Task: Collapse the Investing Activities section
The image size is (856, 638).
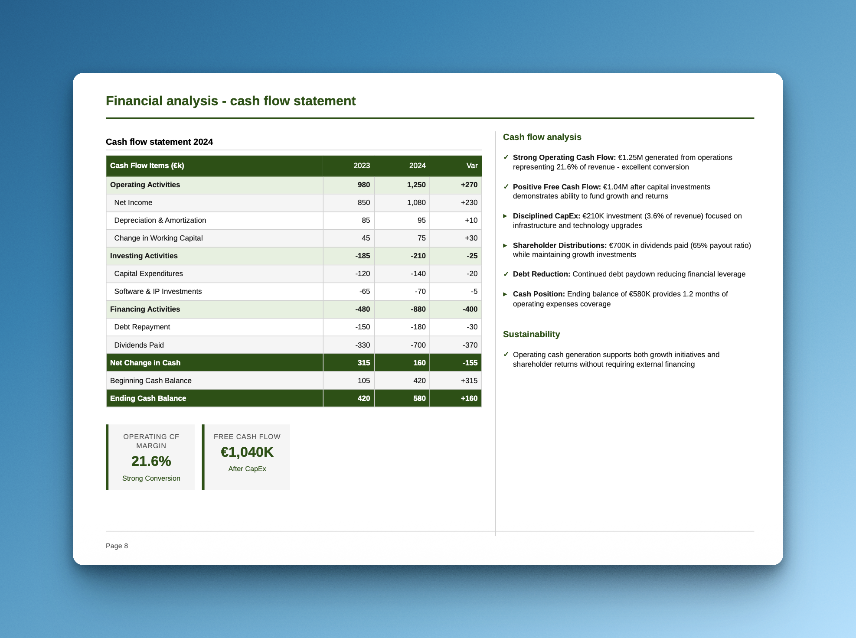Action: pyautogui.click(x=144, y=256)
